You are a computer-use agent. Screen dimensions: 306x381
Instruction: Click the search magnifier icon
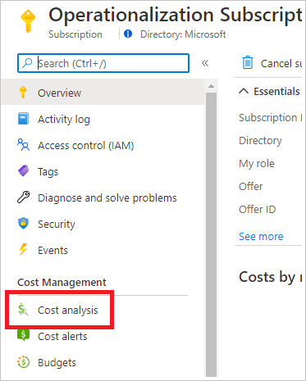[27, 63]
